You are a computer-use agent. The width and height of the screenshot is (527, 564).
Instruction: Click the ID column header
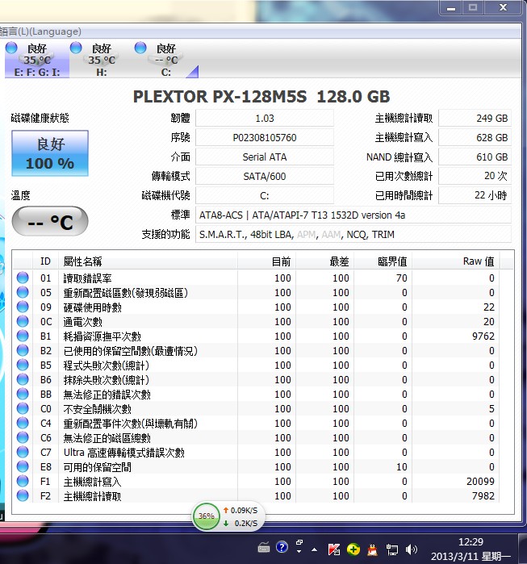(45, 261)
